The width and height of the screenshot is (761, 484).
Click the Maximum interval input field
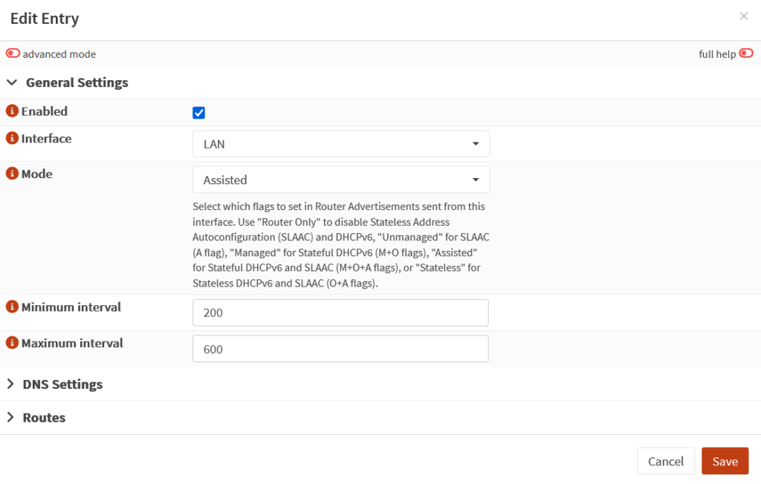click(340, 349)
